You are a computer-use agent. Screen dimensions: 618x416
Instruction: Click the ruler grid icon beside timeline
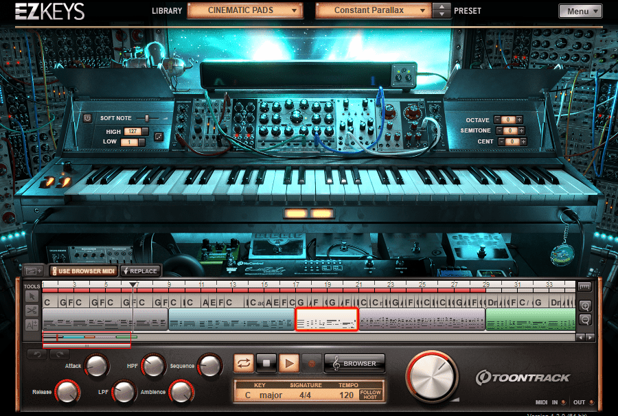coord(585,287)
